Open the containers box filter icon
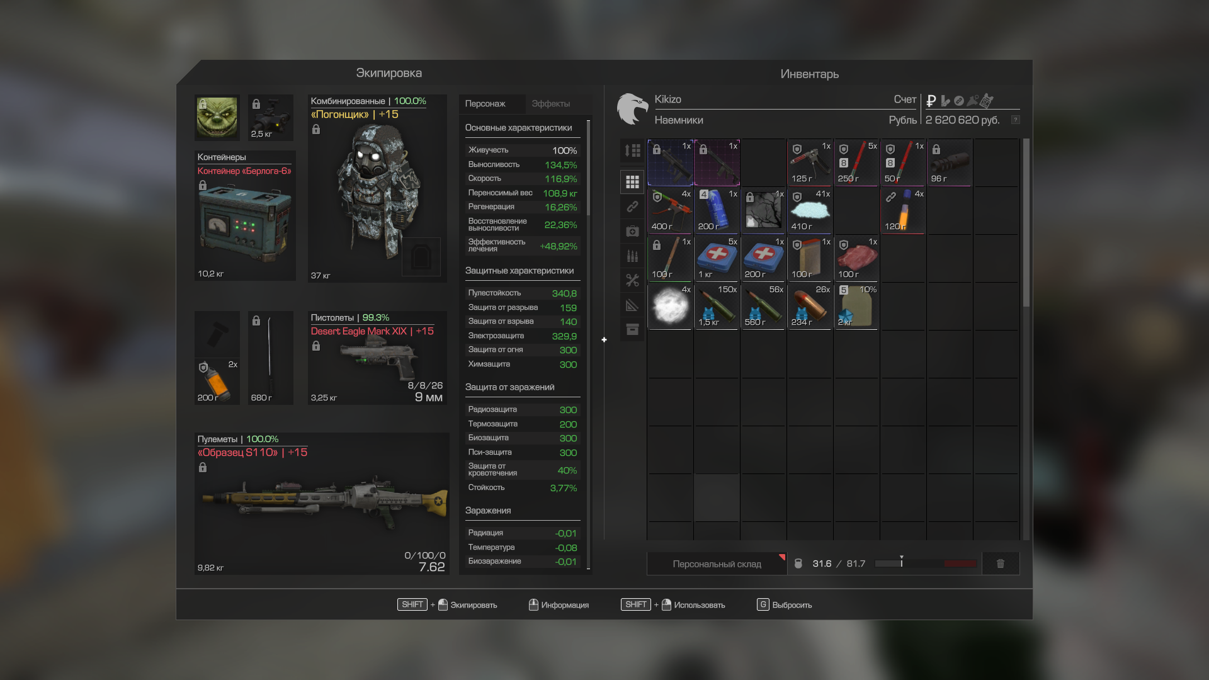1209x680 pixels. point(632,329)
